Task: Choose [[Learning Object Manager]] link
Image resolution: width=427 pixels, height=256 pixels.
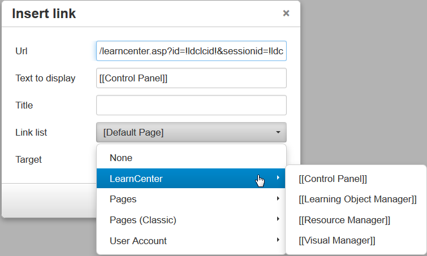Action: tap(357, 199)
